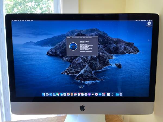
Task: Open the Window menu
Action: click(29, 21)
